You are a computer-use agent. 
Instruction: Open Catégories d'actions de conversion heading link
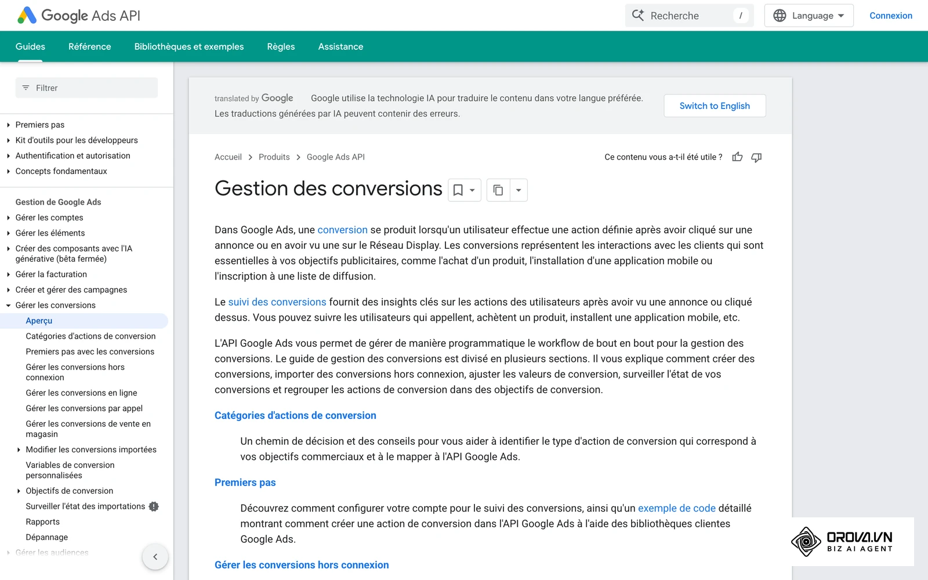pyautogui.click(x=295, y=415)
